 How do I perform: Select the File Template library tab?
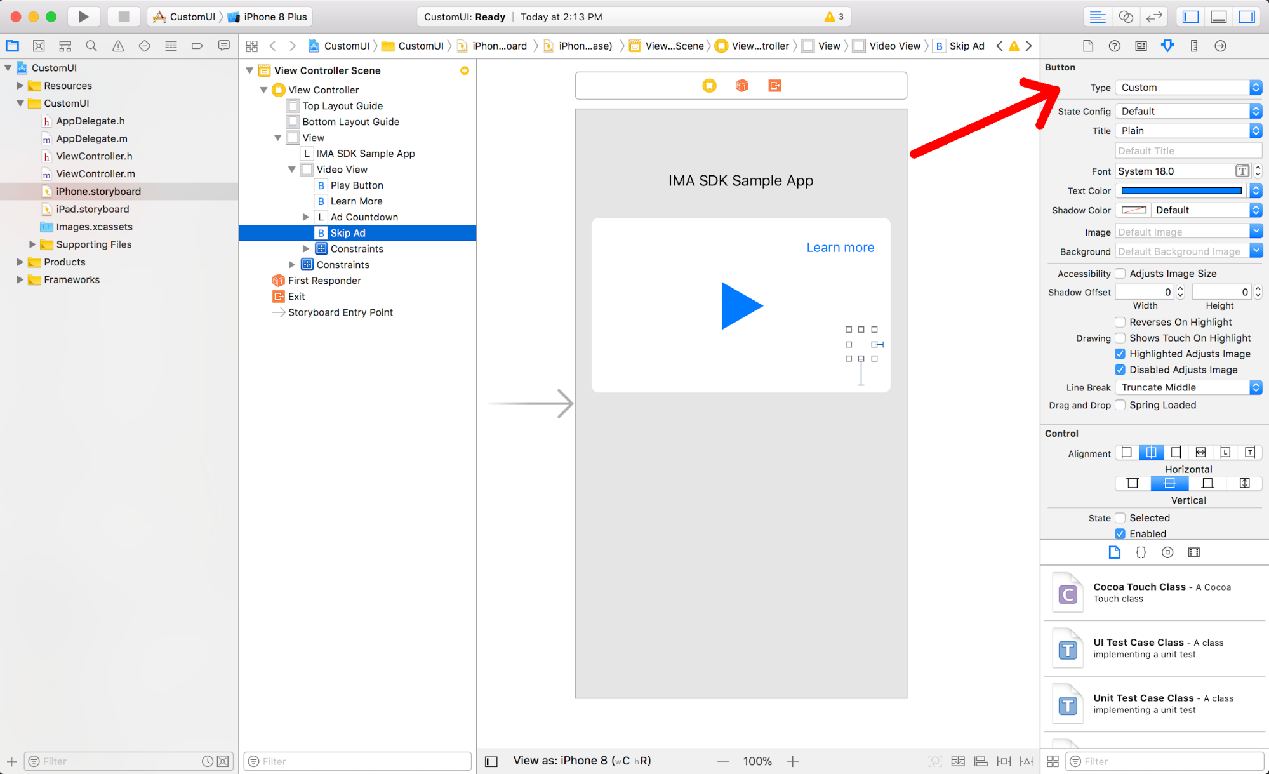(1114, 552)
